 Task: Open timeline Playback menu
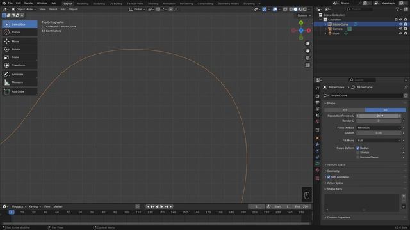(x=19, y=206)
